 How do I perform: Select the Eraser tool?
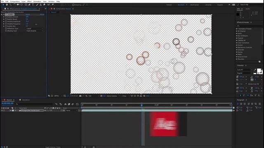pyautogui.click(x=44, y=5)
